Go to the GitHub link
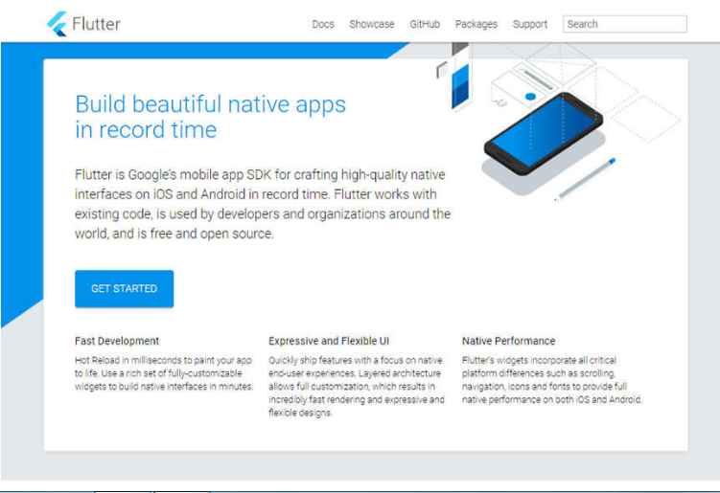Viewport: 720px width, 493px height. point(425,24)
